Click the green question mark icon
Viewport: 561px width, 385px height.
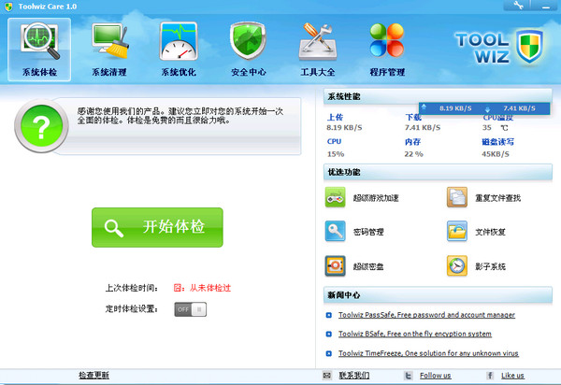click(x=41, y=126)
